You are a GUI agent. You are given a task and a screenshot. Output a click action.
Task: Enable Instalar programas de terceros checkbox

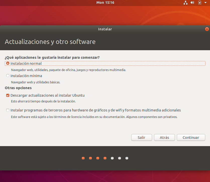tap(8, 110)
